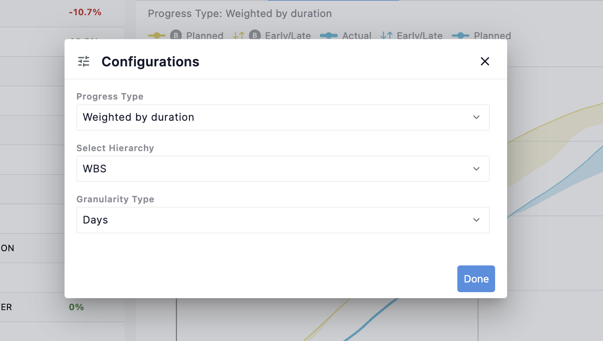Click the 0% variance value
The image size is (603, 341).
(x=77, y=307)
